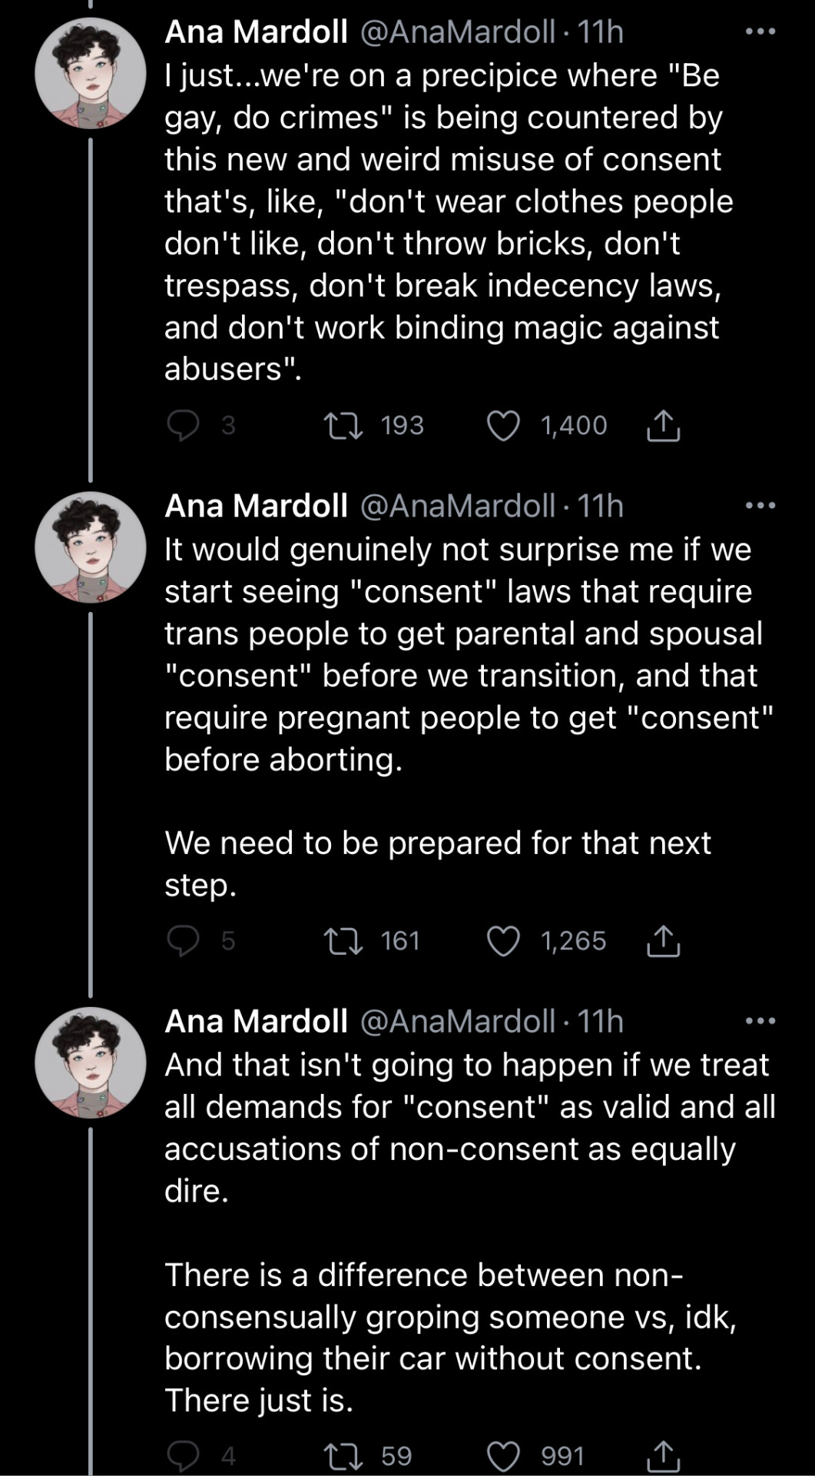Share the second tweet about consent laws

click(663, 941)
